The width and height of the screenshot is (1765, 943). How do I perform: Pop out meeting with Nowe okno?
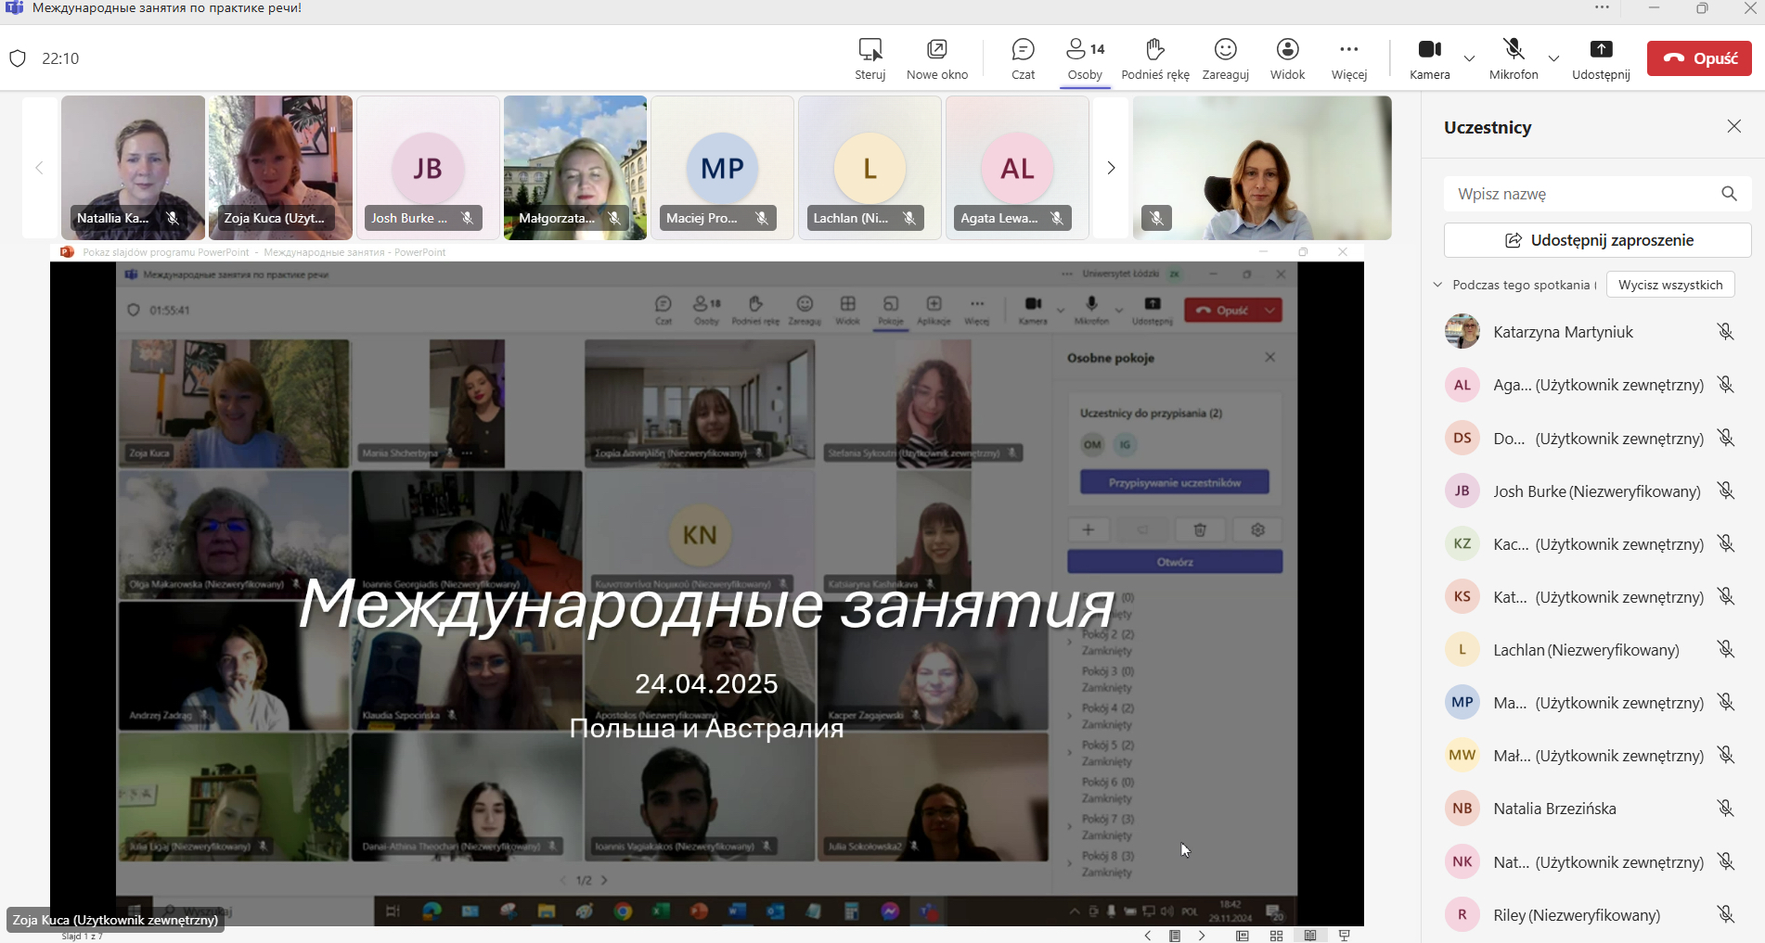click(937, 58)
